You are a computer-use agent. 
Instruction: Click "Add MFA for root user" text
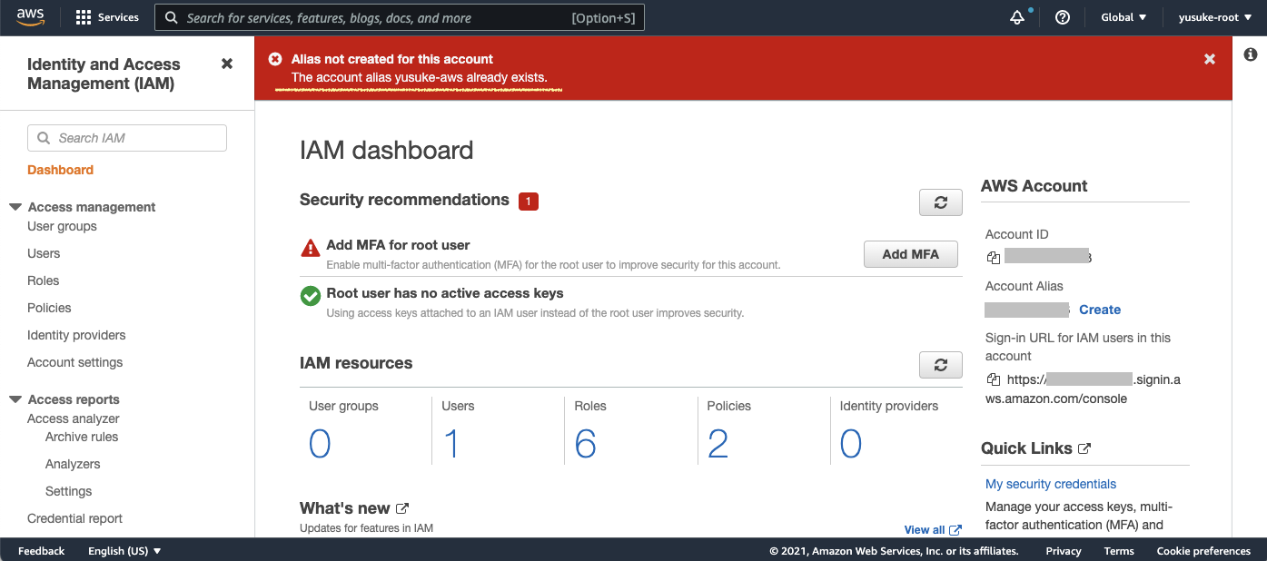398,245
